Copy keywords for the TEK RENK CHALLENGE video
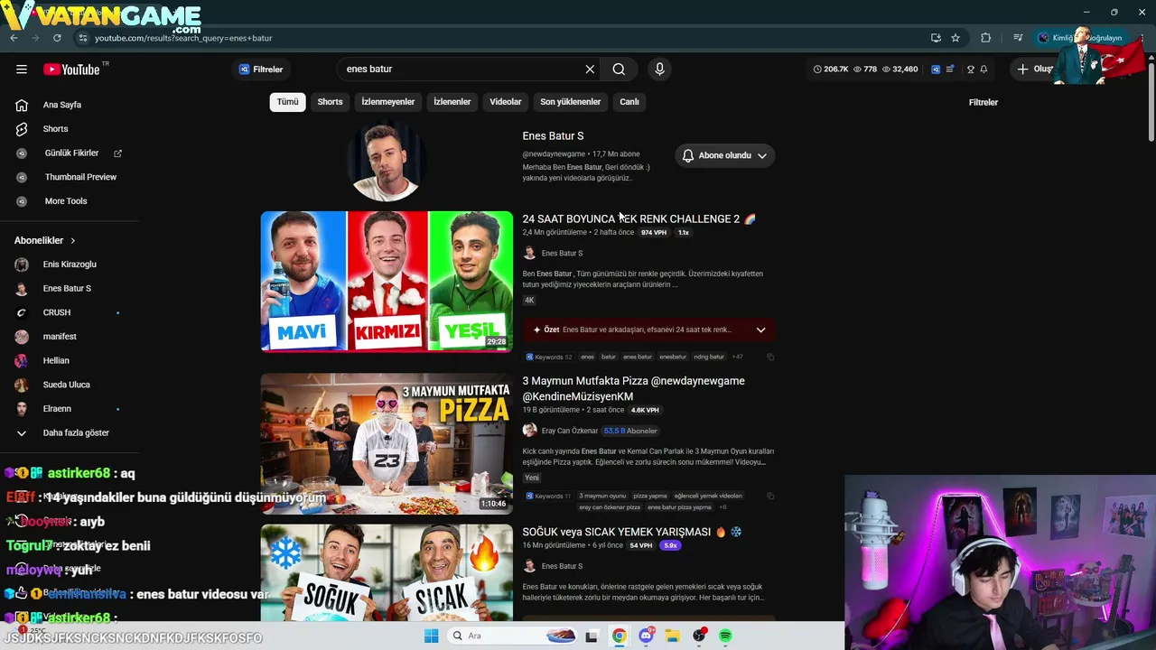Screen dimensions: 1156x650 click(x=770, y=357)
